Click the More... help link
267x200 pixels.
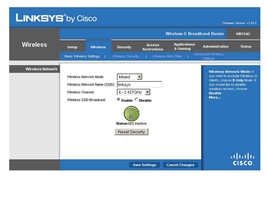215,97
